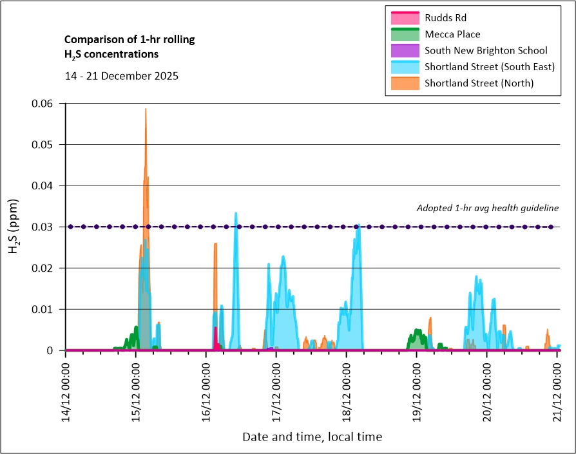Click the Date and time x-axis title

[312, 437]
